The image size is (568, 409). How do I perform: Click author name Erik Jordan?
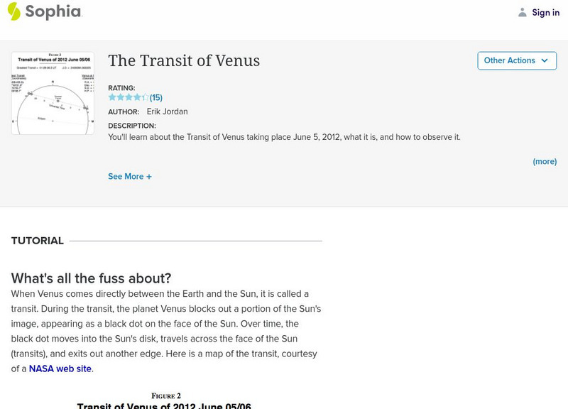168,111
